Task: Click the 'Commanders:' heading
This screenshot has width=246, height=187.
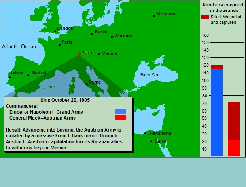Action: tap(22, 106)
